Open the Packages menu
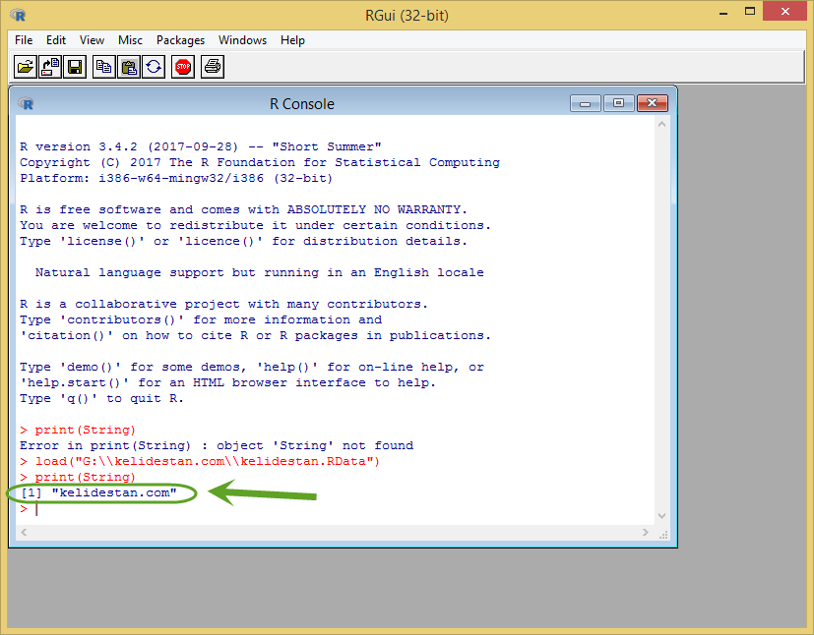The width and height of the screenshot is (814, 635). 181,40
